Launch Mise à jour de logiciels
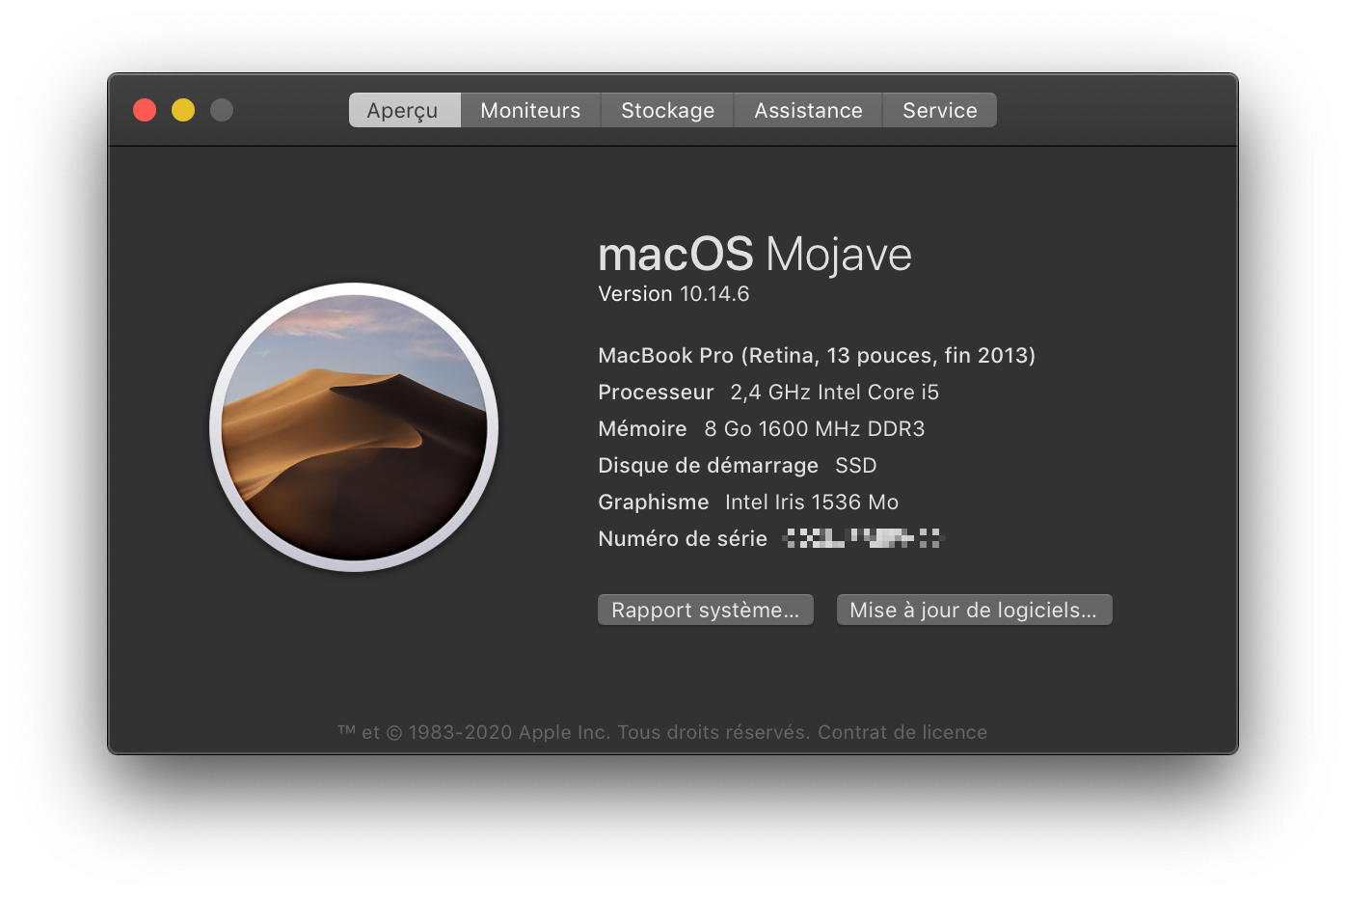The width and height of the screenshot is (1346, 897). click(974, 610)
